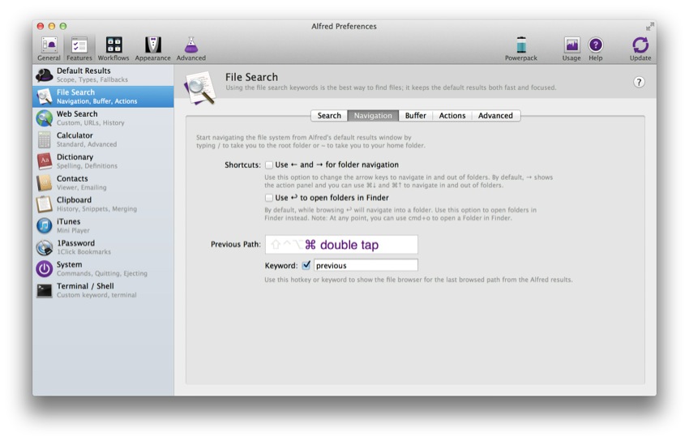This screenshot has height=441, width=689.
Task: Select File Search sidebar icon
Action: (x=45, y=96)
